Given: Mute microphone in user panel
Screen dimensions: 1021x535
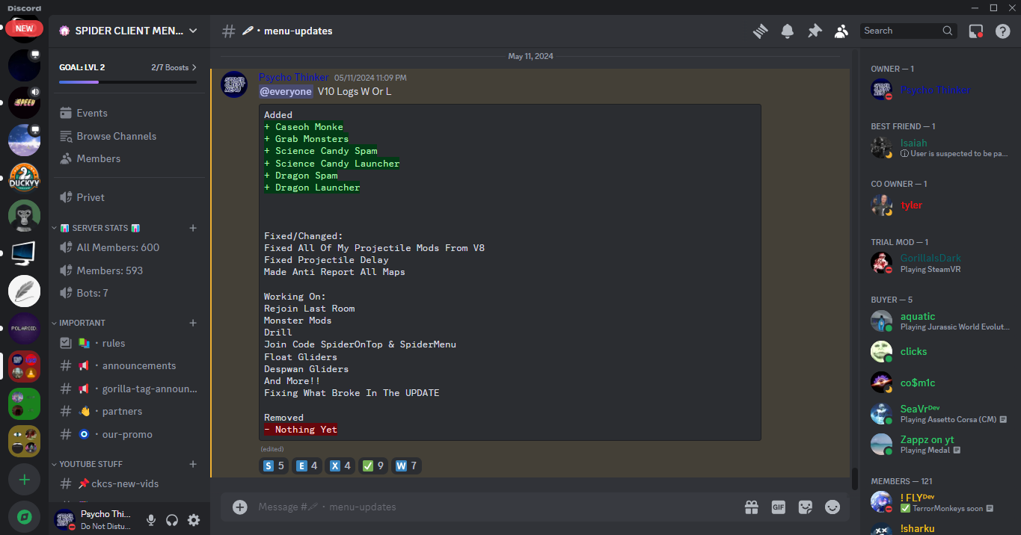Looking at the screenshot, I should [151, 520].
